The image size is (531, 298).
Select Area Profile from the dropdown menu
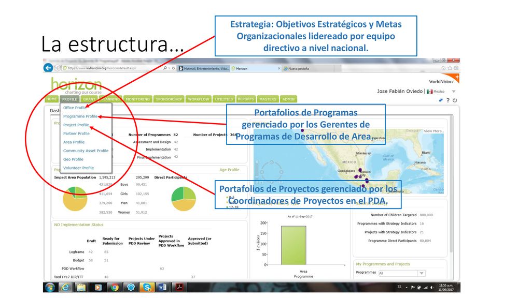74,142
